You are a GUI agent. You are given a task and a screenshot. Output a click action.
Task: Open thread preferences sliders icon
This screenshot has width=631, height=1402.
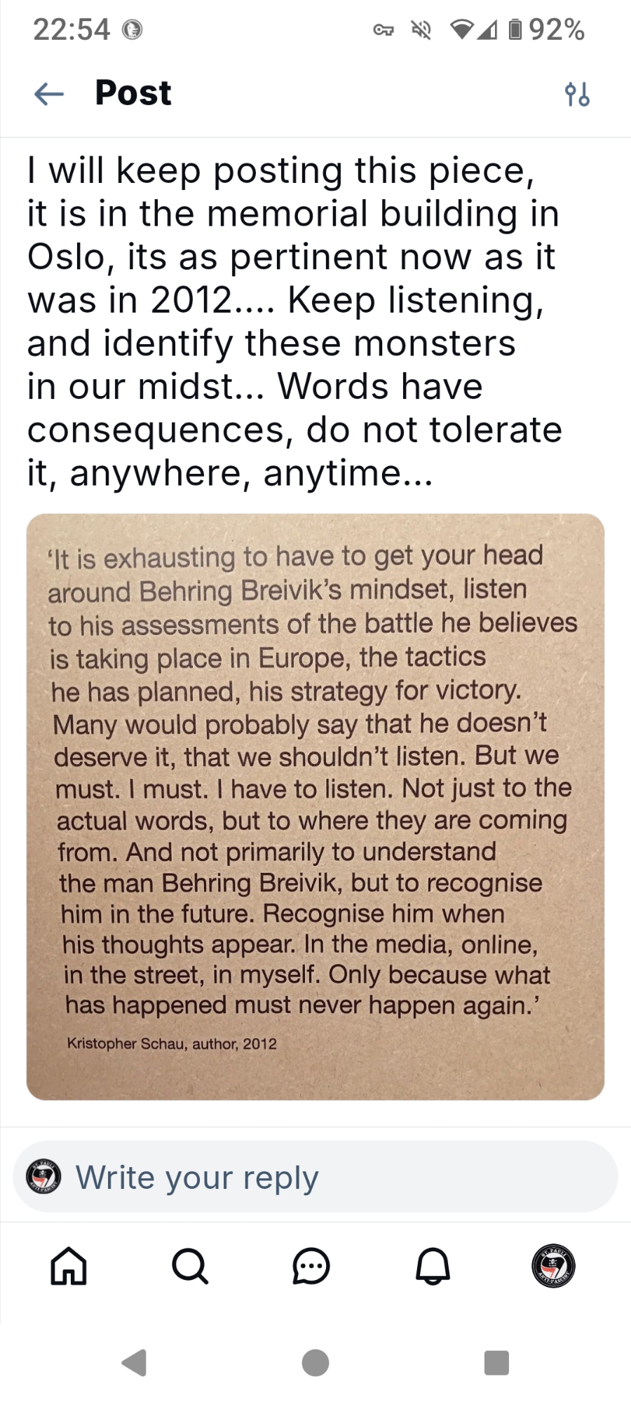click(577, 94)
